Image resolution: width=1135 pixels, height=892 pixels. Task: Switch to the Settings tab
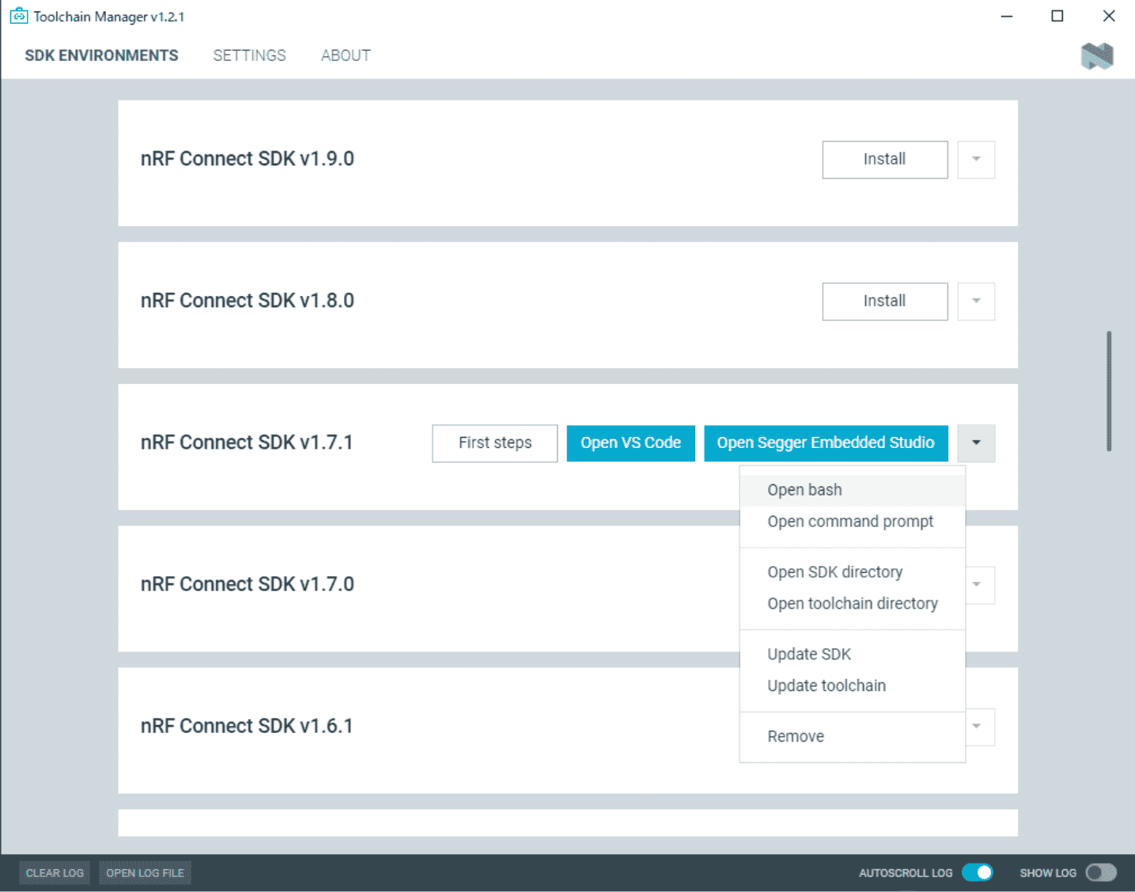pyautogui.click(x=249, y=55)
